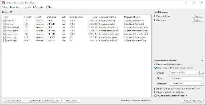206x105 pixels.
Task: Tick Ouvrir le fichier après la création
Action: click(155, 96)
